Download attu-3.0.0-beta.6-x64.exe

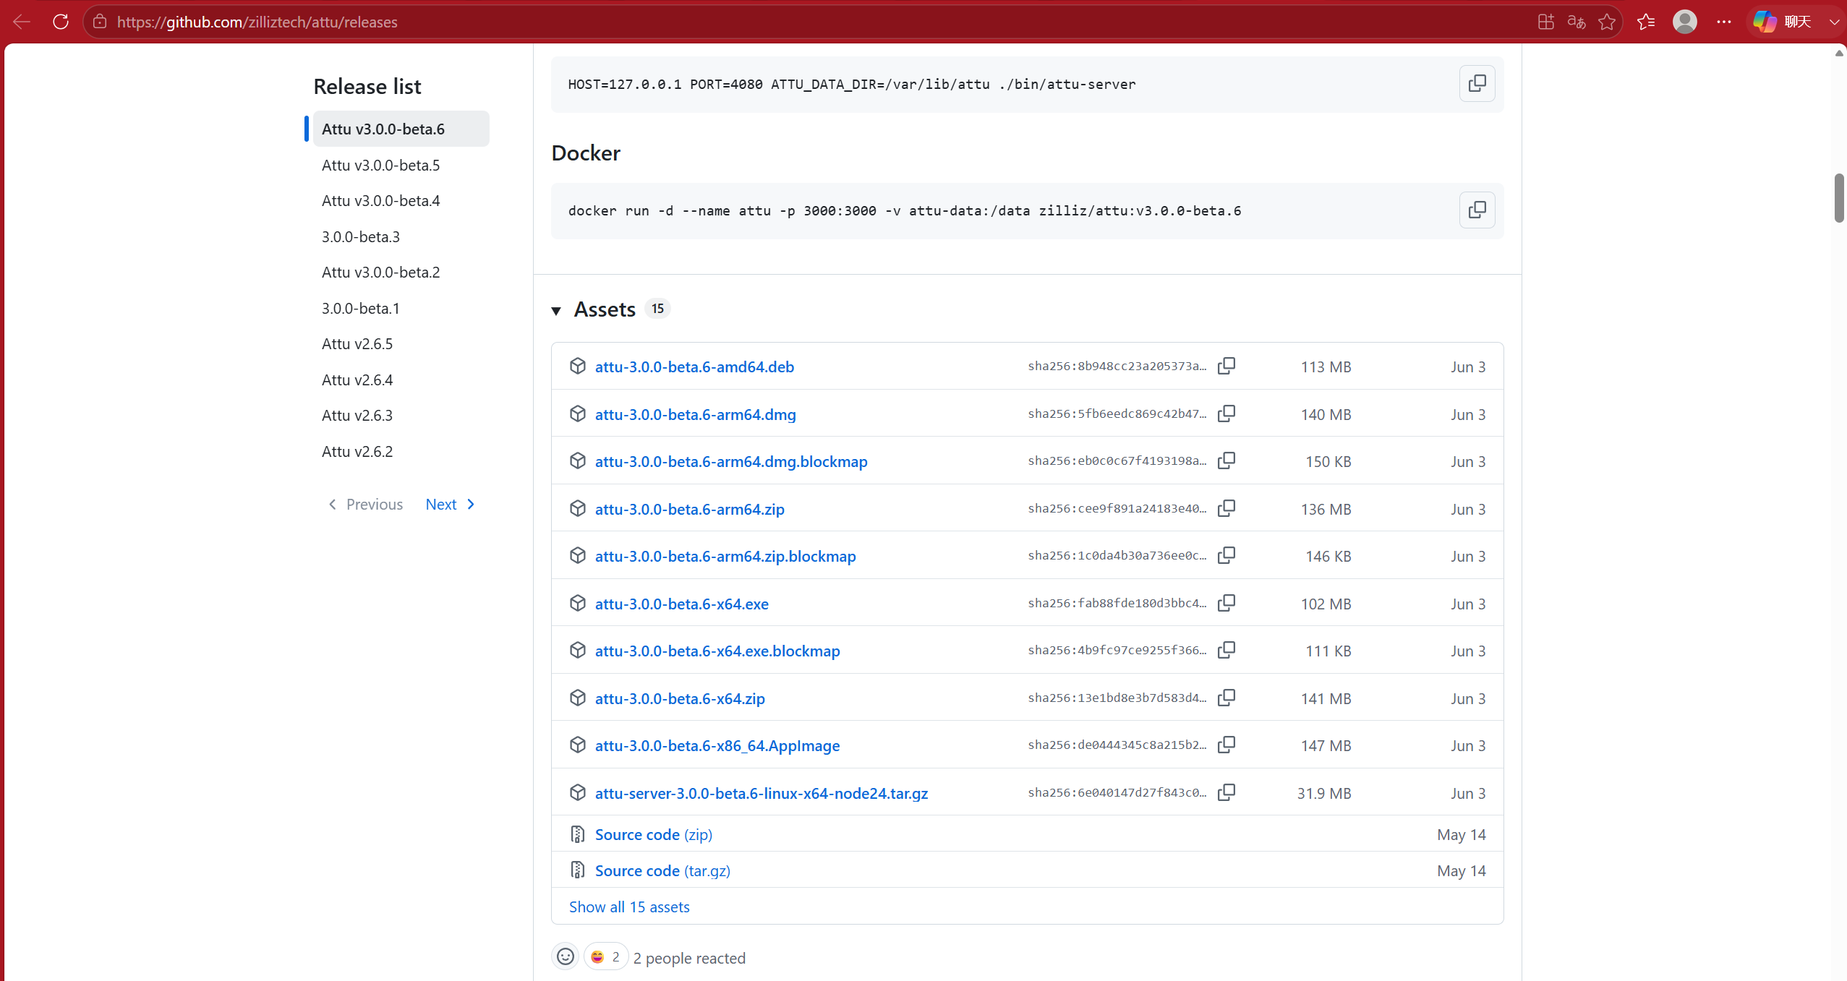coord(681,604)
